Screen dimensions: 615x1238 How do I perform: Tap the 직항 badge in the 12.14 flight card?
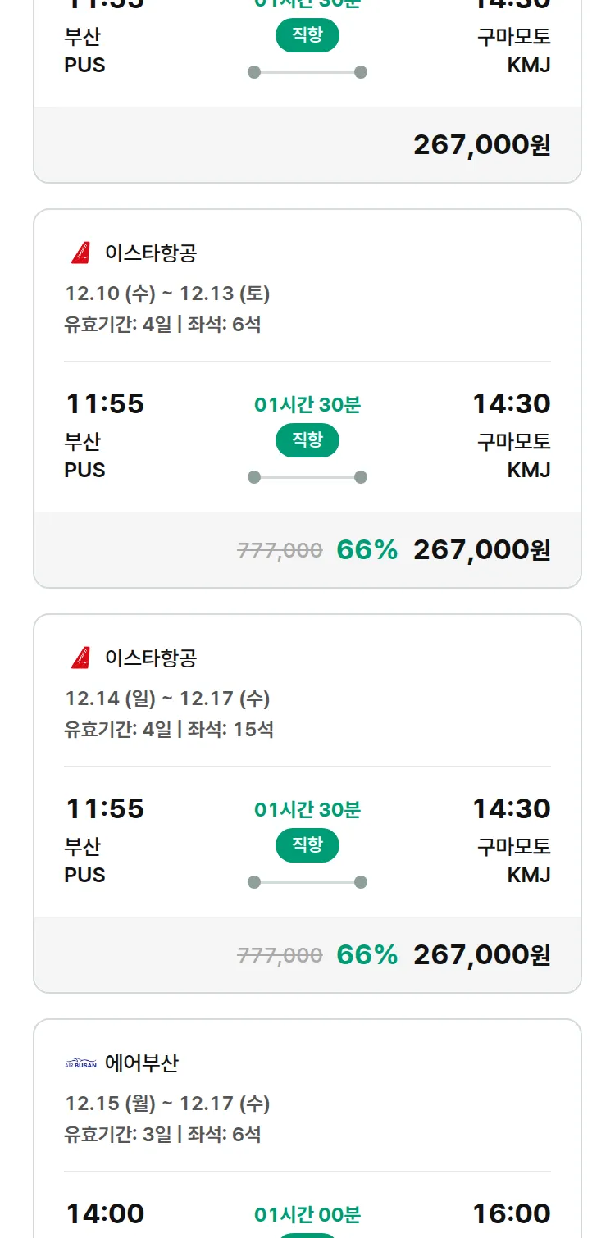[307, 846]
